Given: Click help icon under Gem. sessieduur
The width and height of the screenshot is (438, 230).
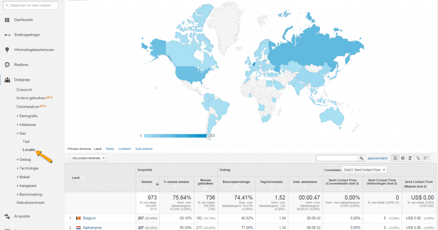Looking at the screenshot, I should click(x=305, y=186).
